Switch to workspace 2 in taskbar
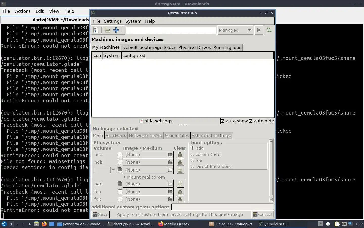Screen dimensions: 364x228 (17, 224)
